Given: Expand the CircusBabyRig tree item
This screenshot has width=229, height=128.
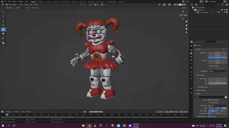Looking at the screenshot, I should pyautogui.click(x=195, y=12).
